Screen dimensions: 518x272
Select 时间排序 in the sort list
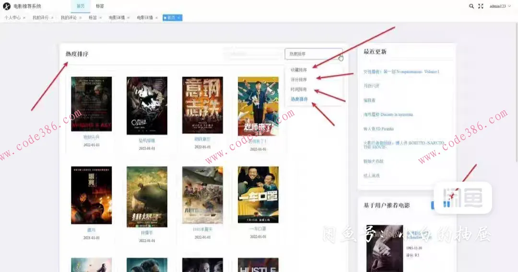299,90
